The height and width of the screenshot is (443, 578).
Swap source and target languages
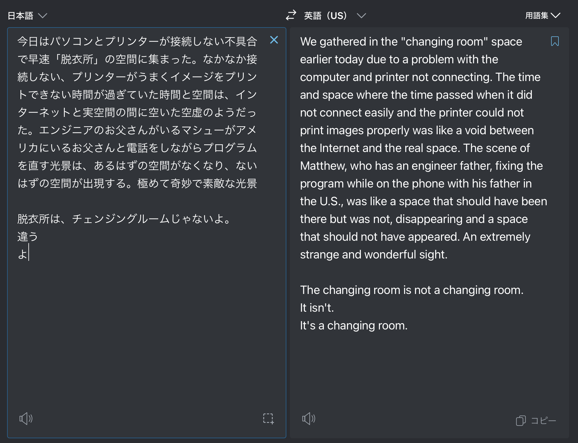pos(291,15)
